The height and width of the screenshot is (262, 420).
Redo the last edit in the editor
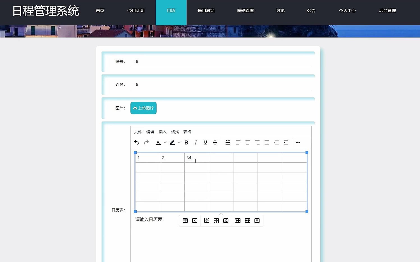tap(146, 142)
